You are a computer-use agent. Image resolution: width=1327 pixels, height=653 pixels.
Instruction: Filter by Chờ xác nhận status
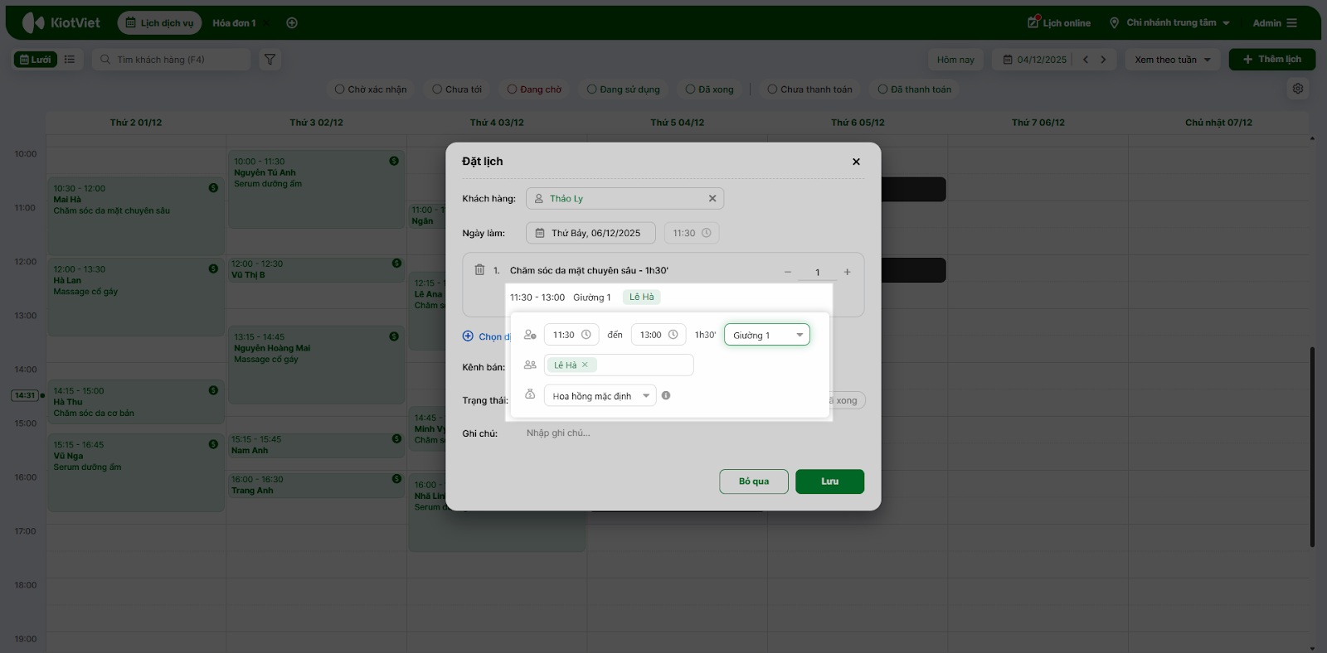point(371,89)
